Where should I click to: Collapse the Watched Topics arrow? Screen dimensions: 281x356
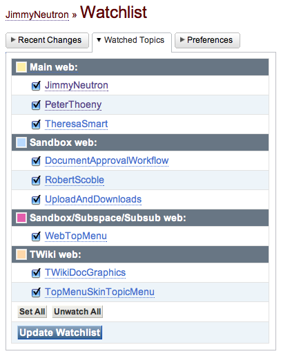[99, 40]
